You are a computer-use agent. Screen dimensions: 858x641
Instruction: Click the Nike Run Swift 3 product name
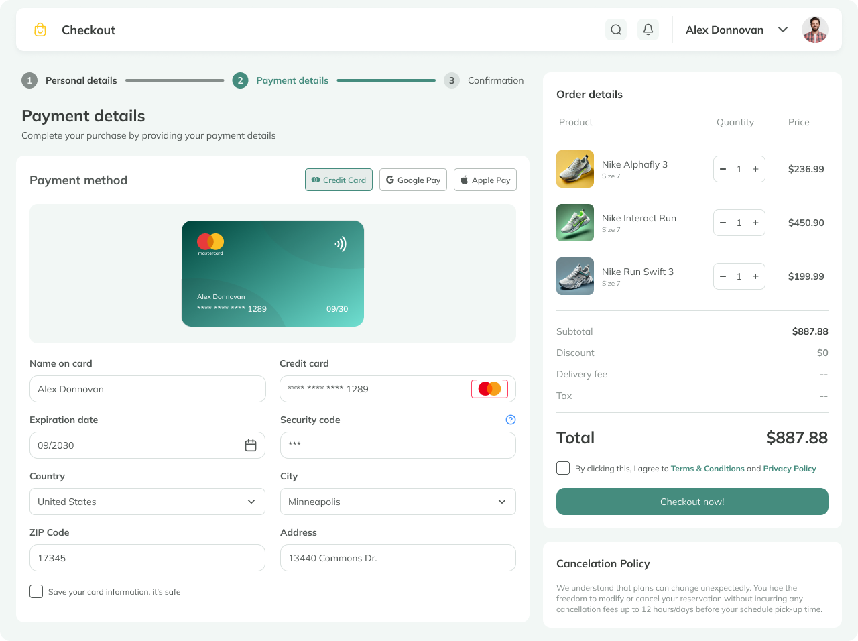[637, 272]
